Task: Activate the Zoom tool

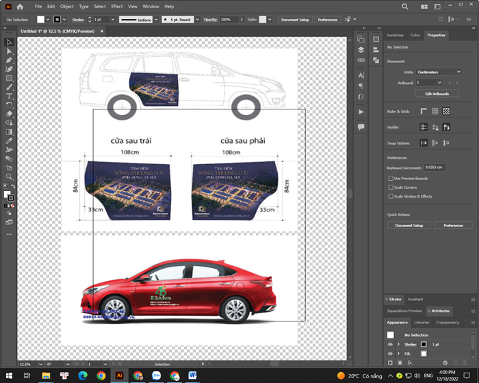Action: 9,176
